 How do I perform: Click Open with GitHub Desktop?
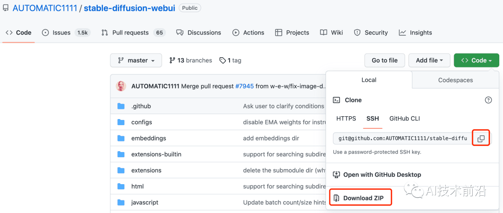pos(382,175)
